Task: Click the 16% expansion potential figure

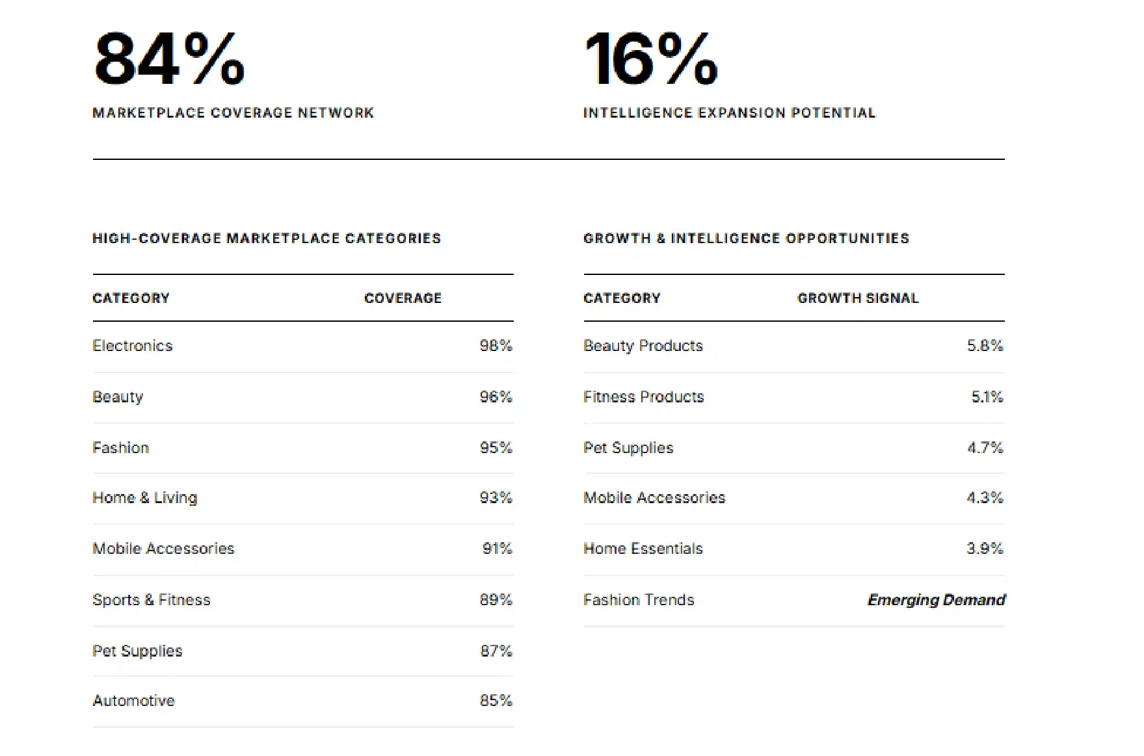Action: 650,59
